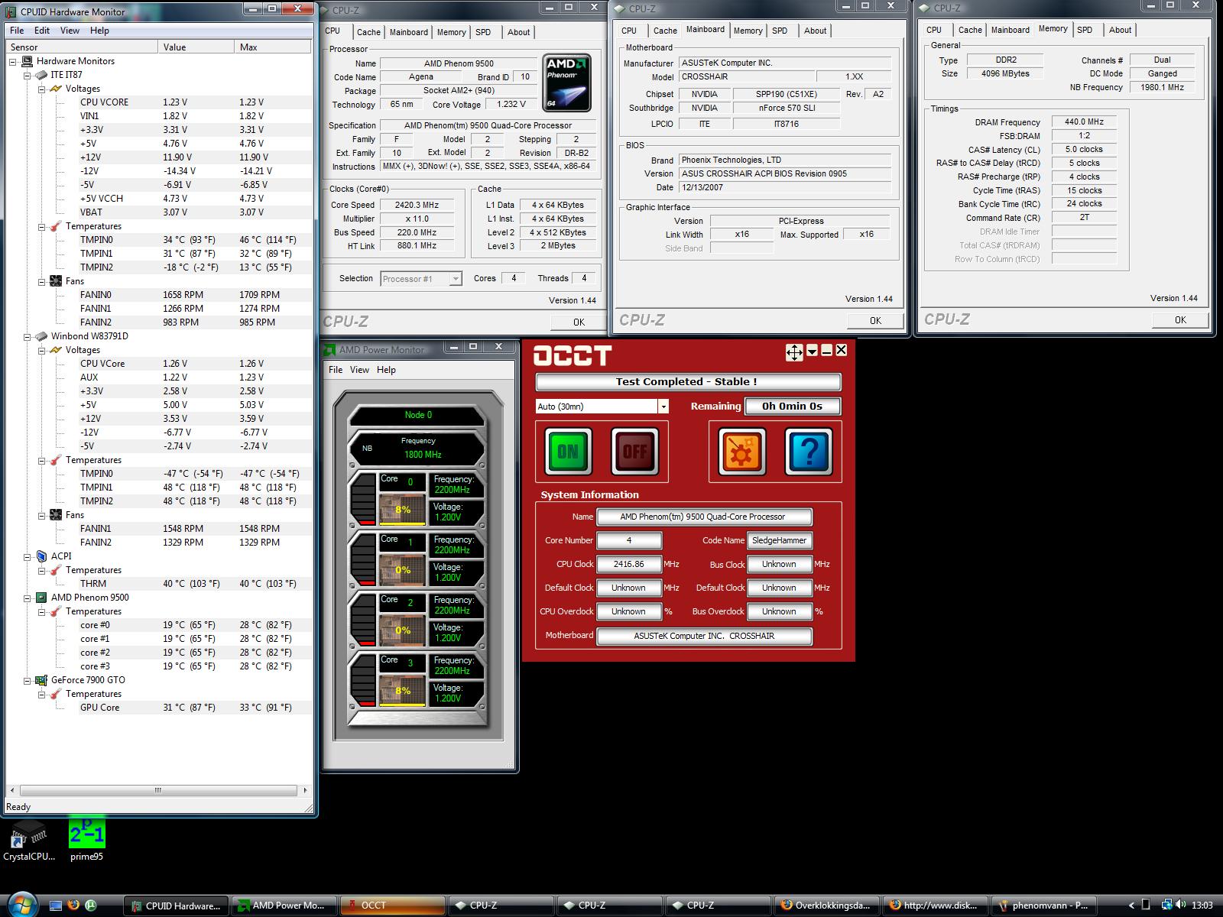Click the volume icon in system tray
Screen dimensions: 1223x917
tap(1181, 906)
